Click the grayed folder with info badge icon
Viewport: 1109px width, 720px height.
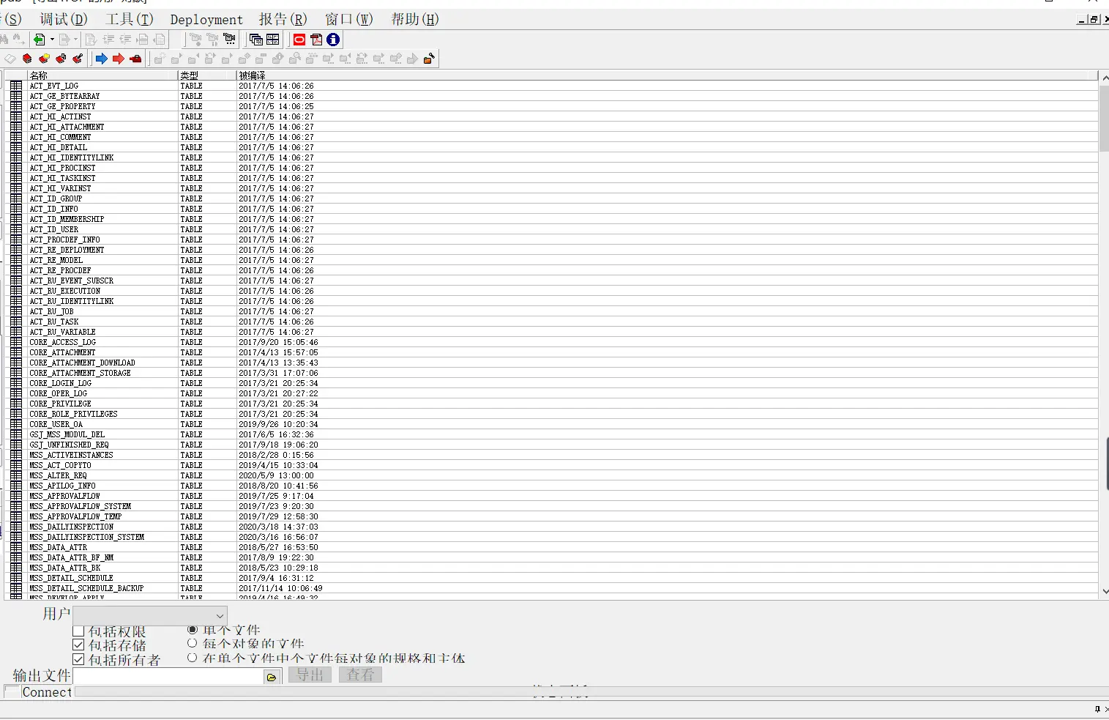[x=277, y=59]
